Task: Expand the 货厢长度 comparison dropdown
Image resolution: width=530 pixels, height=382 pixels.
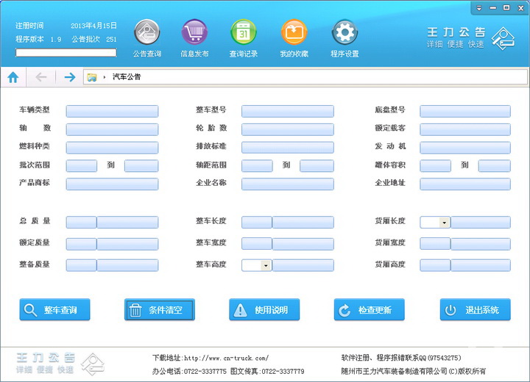Action: (x=445, y=223)
